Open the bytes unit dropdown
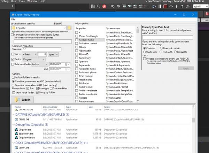The width and height of the screenshot is (209, 153). point(53,54)
